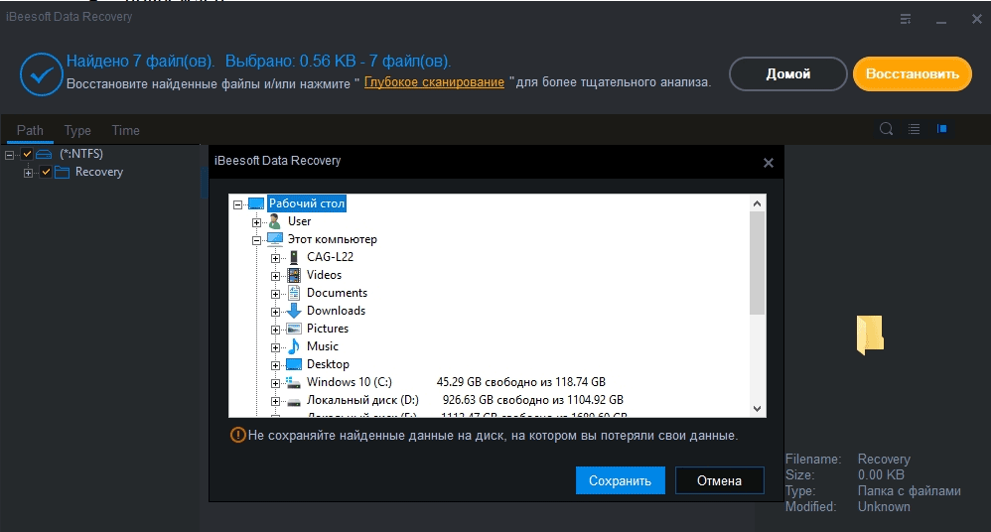Expand the Documents node
The height and width of the screenshot is (532, 991).
(275, 294)
